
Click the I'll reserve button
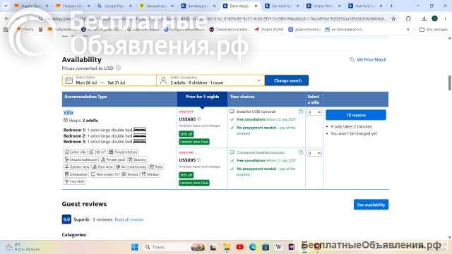coord(356,115)
